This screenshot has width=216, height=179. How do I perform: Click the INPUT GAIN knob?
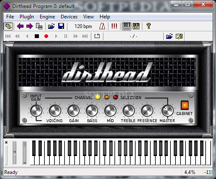point(36,110)
